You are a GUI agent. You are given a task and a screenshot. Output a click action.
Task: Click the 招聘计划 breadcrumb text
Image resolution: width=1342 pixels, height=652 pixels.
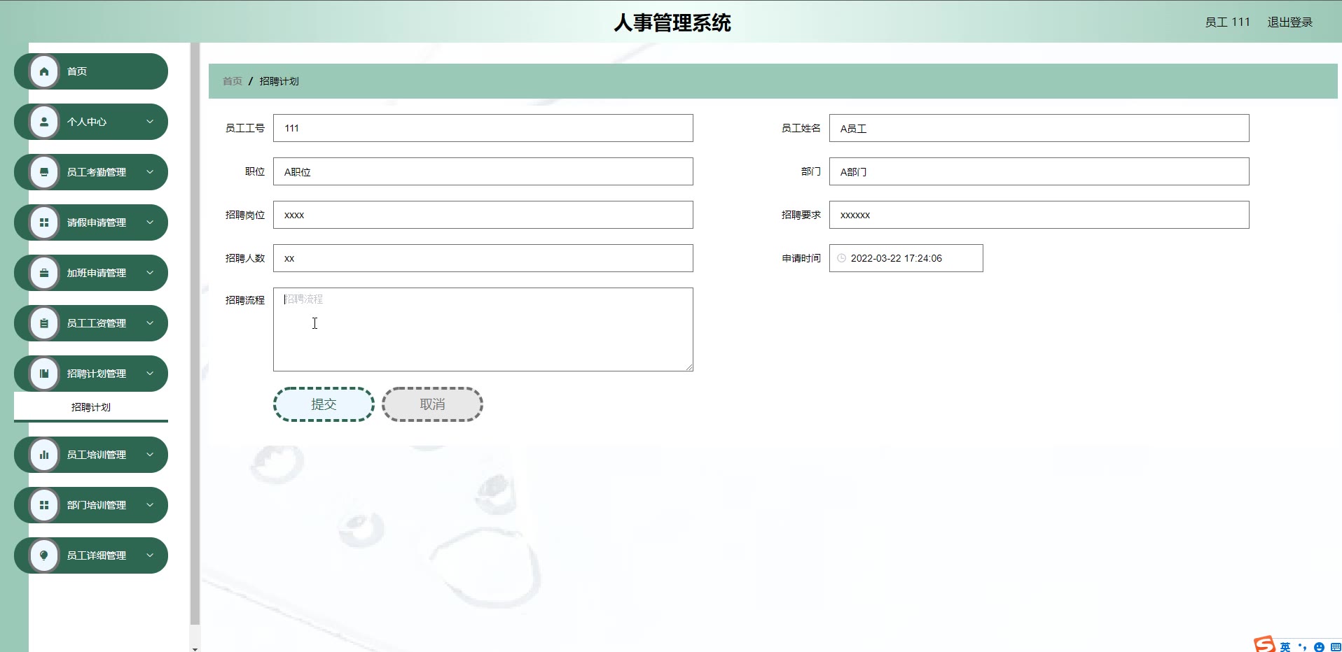[x=279, y=81]
